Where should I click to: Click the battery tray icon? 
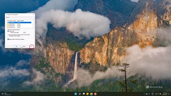pos(160,94)
